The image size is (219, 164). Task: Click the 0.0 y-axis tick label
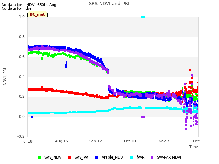point(22,117)
